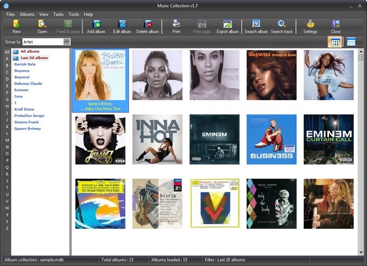Click the Last 20 albums folder icon
The image size is (367, 266).
pyautogui.click(x=16, y=58)
